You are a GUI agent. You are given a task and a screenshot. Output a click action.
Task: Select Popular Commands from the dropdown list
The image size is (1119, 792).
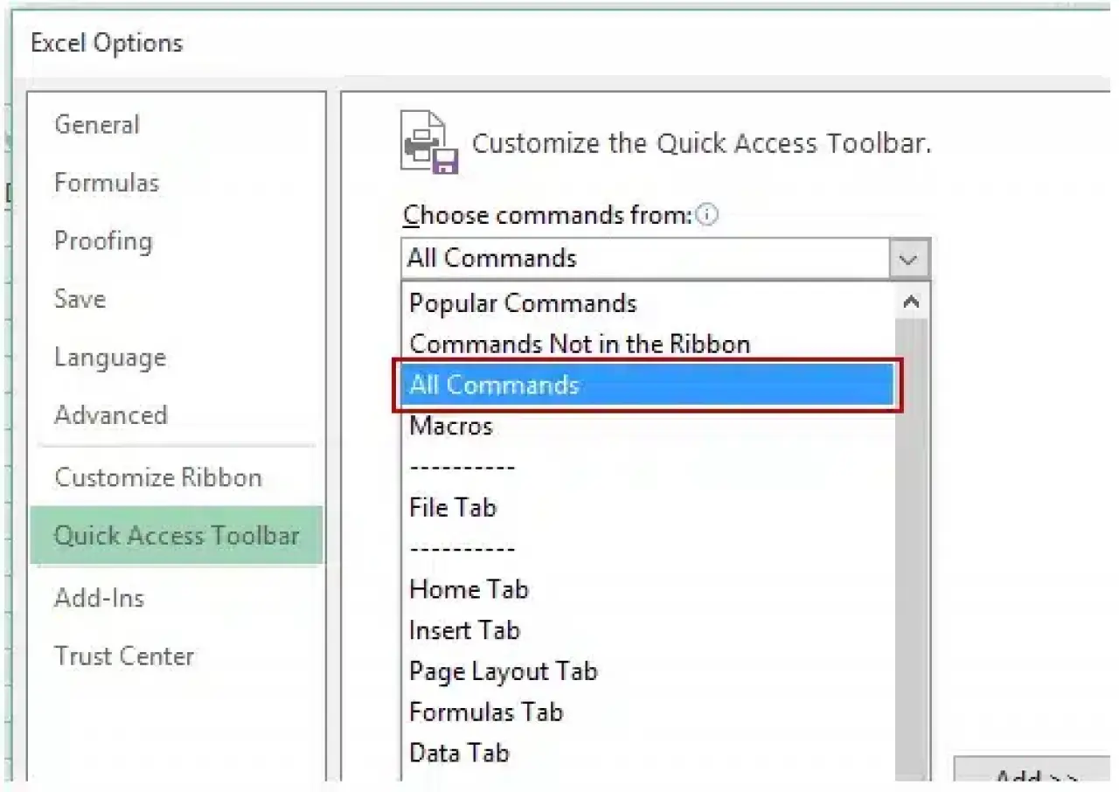click(522, 303)
